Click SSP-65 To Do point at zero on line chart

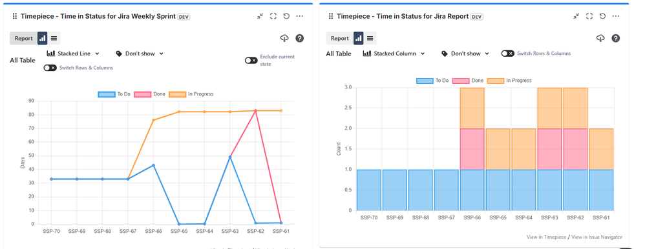pyautogui.click(x=179, y=224)
